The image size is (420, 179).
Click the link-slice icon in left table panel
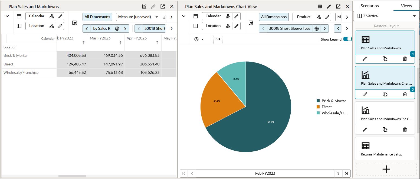click(74, 23)
